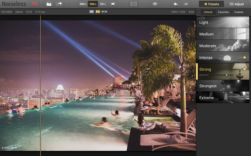Click the Strong preset Amount slider
Viewport: 251px width, 156px height.
pyautogui.click(x=222, y=75)
